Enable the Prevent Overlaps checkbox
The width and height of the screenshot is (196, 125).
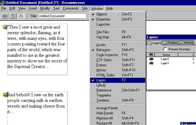pyautogui.click(x=165, y=49)
